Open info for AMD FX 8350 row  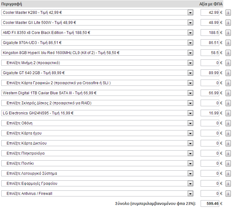point(228,33)
